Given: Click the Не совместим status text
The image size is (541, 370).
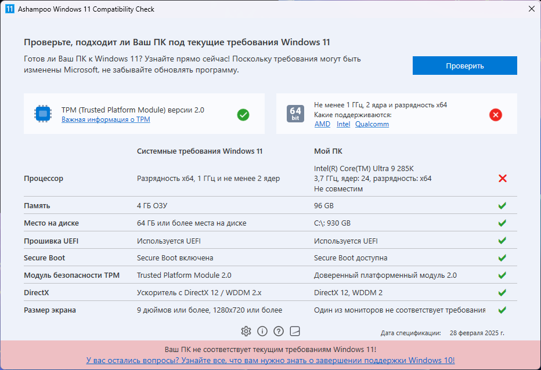Looking at the screenshot, I should point(338,189).
